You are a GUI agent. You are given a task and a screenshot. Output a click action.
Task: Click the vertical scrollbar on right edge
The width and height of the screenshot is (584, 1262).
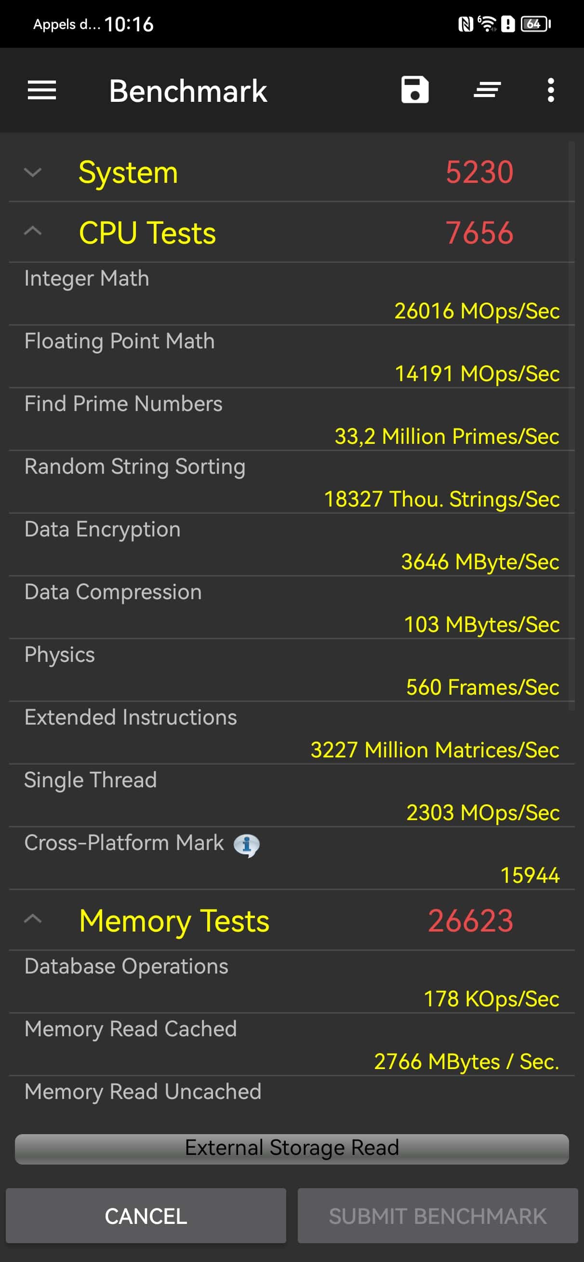pyautogui.click(x=571, y=421)
